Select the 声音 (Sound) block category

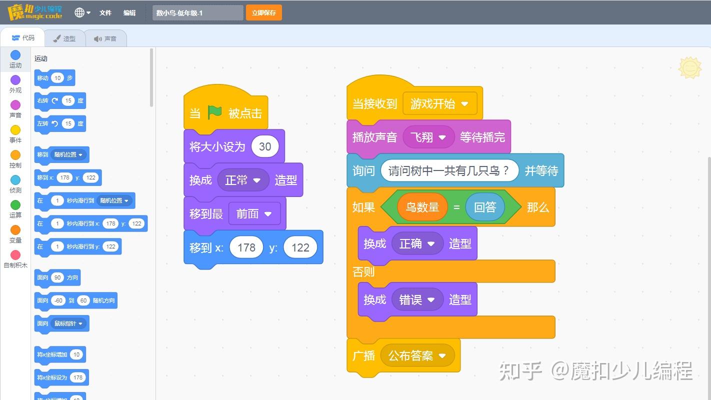coord(15,109)
